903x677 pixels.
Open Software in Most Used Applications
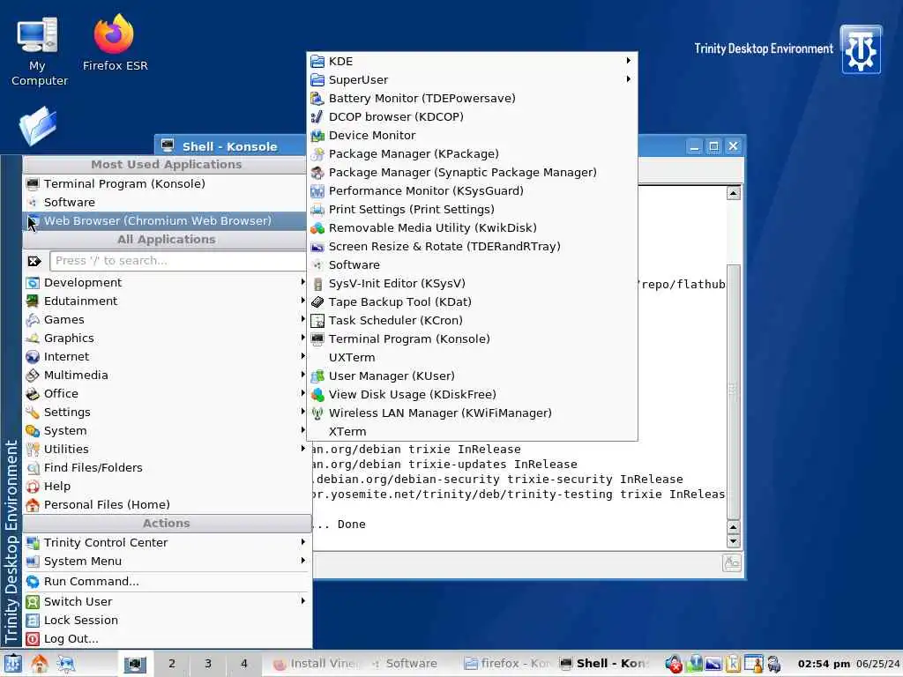pyautogui.click(x=167, y=202)
